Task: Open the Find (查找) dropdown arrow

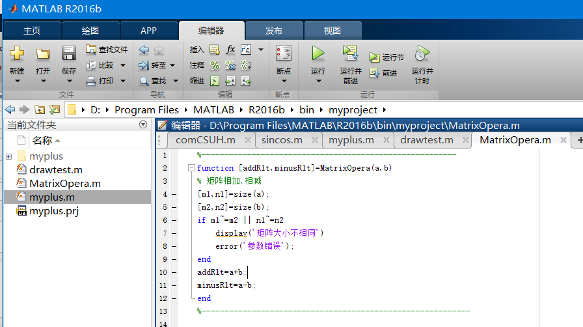Action: point(176,81)
